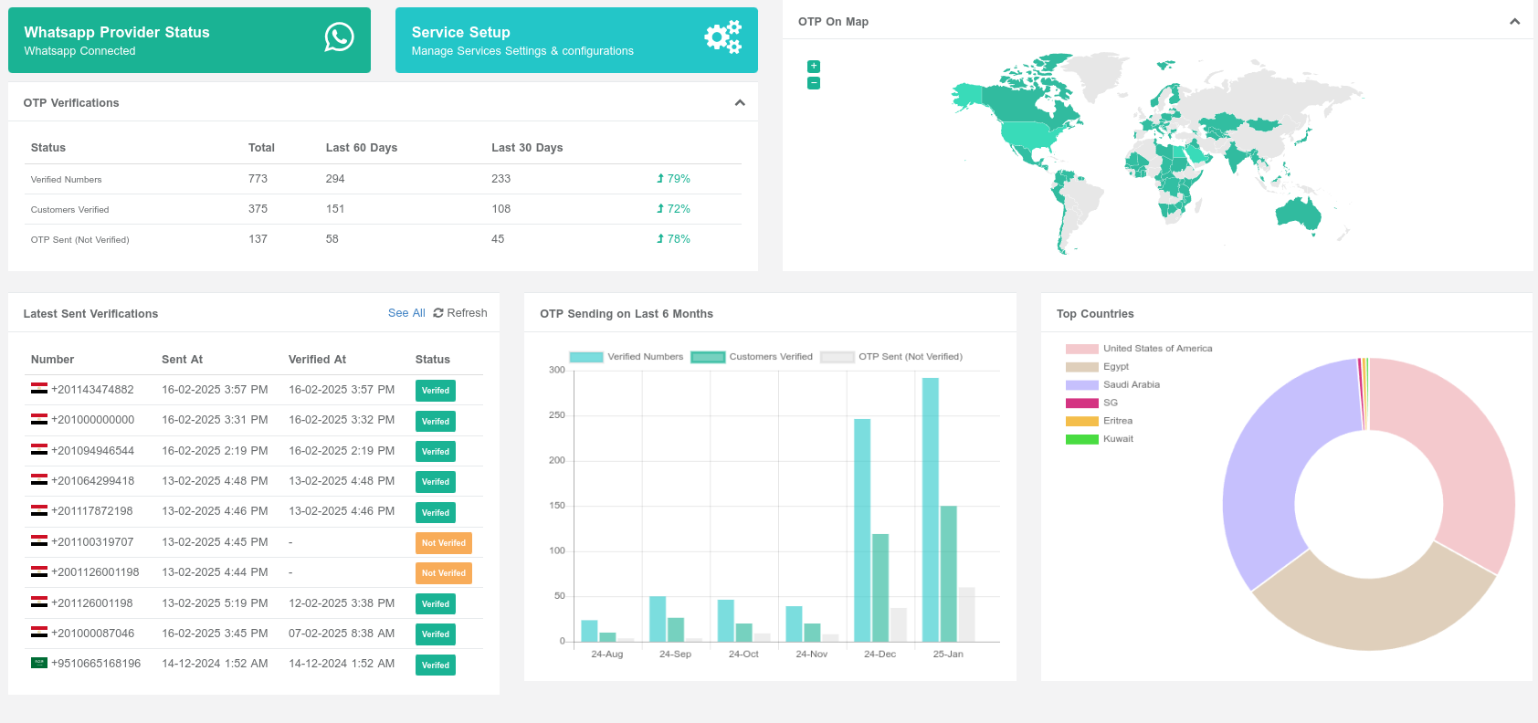Click the Refresh icon in Latest Sent Verifications
This screenshot has height=723, width=1538.
438,313
